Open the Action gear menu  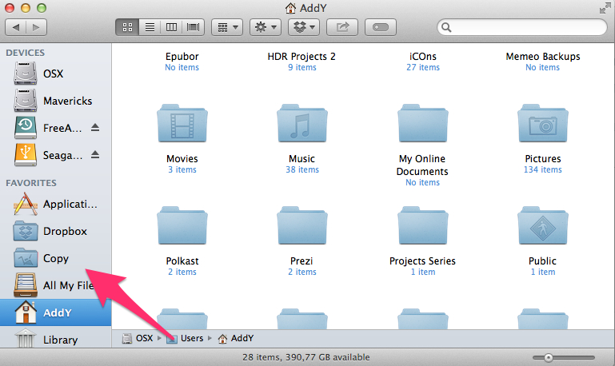tap(266, 27)
